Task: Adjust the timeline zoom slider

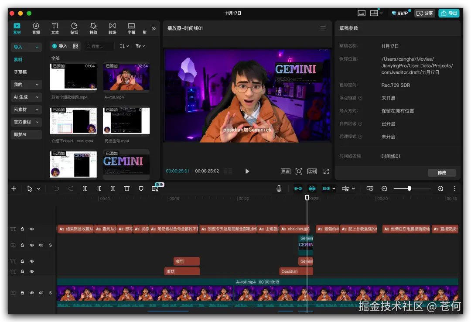Action: tap(409, 188)
